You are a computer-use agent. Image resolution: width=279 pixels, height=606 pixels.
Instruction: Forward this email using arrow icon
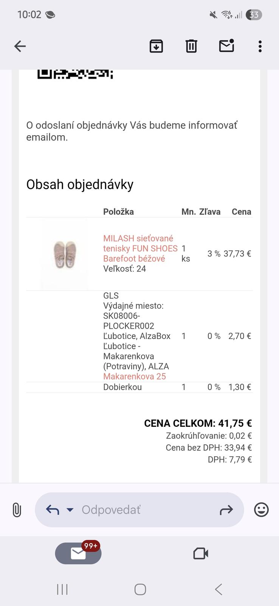coord(226,510)
